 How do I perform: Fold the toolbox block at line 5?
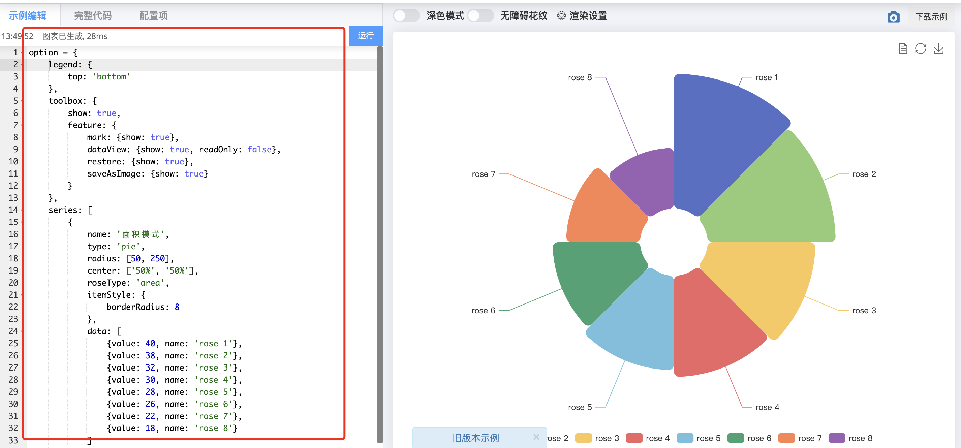tap(22, 101)
